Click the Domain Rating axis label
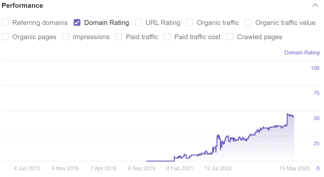324x177 pixels. coord(302,53)
